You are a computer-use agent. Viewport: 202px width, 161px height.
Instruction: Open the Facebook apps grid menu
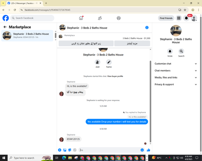tap(179, 18)
